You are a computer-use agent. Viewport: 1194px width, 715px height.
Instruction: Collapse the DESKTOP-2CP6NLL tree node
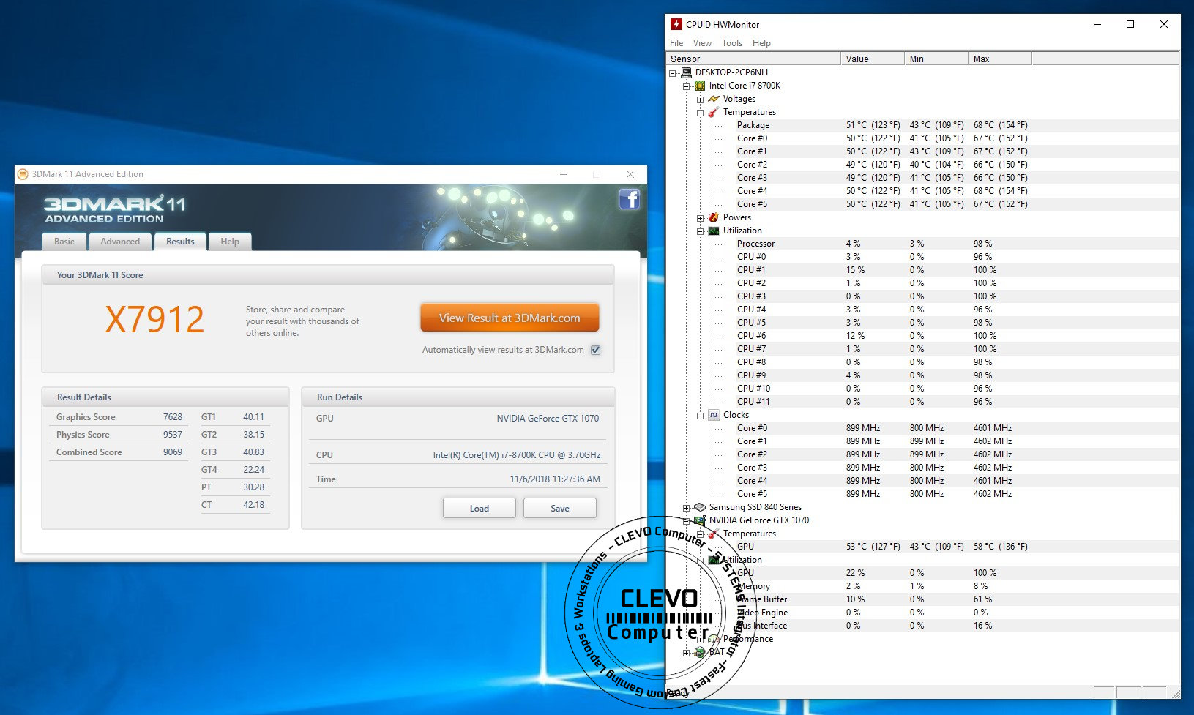click(x=672, y=73)
